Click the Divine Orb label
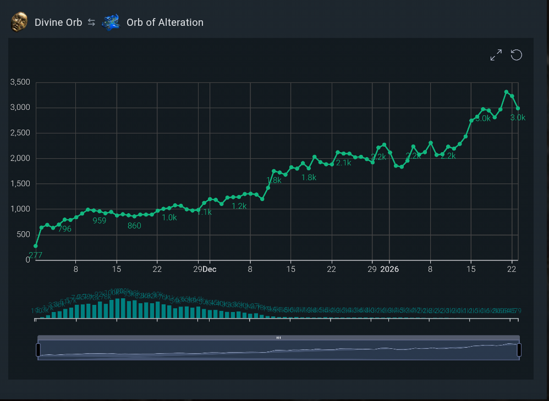 58,23
